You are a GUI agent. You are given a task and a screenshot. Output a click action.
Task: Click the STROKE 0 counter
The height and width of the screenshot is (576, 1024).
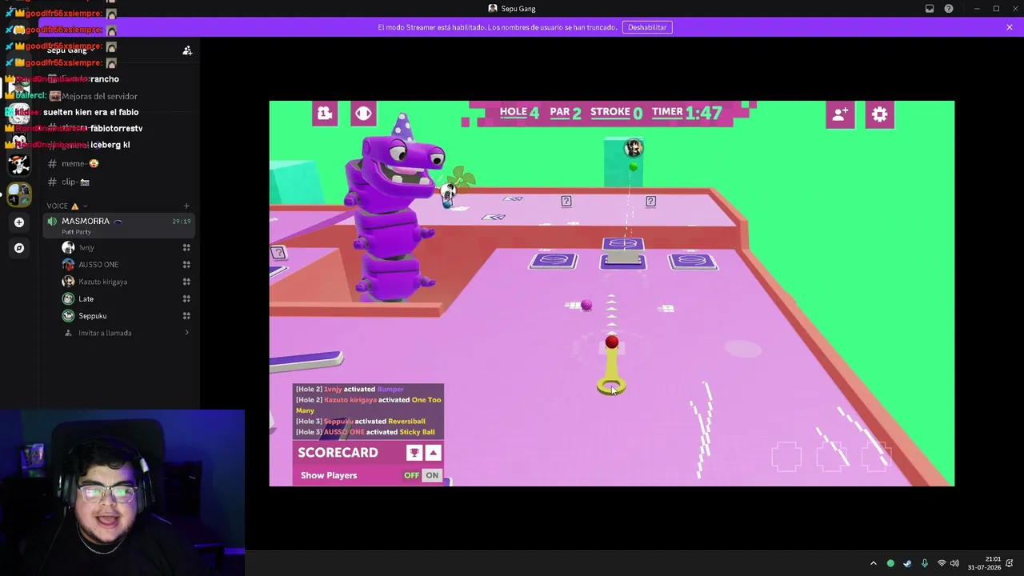click(x=616, y=113)
